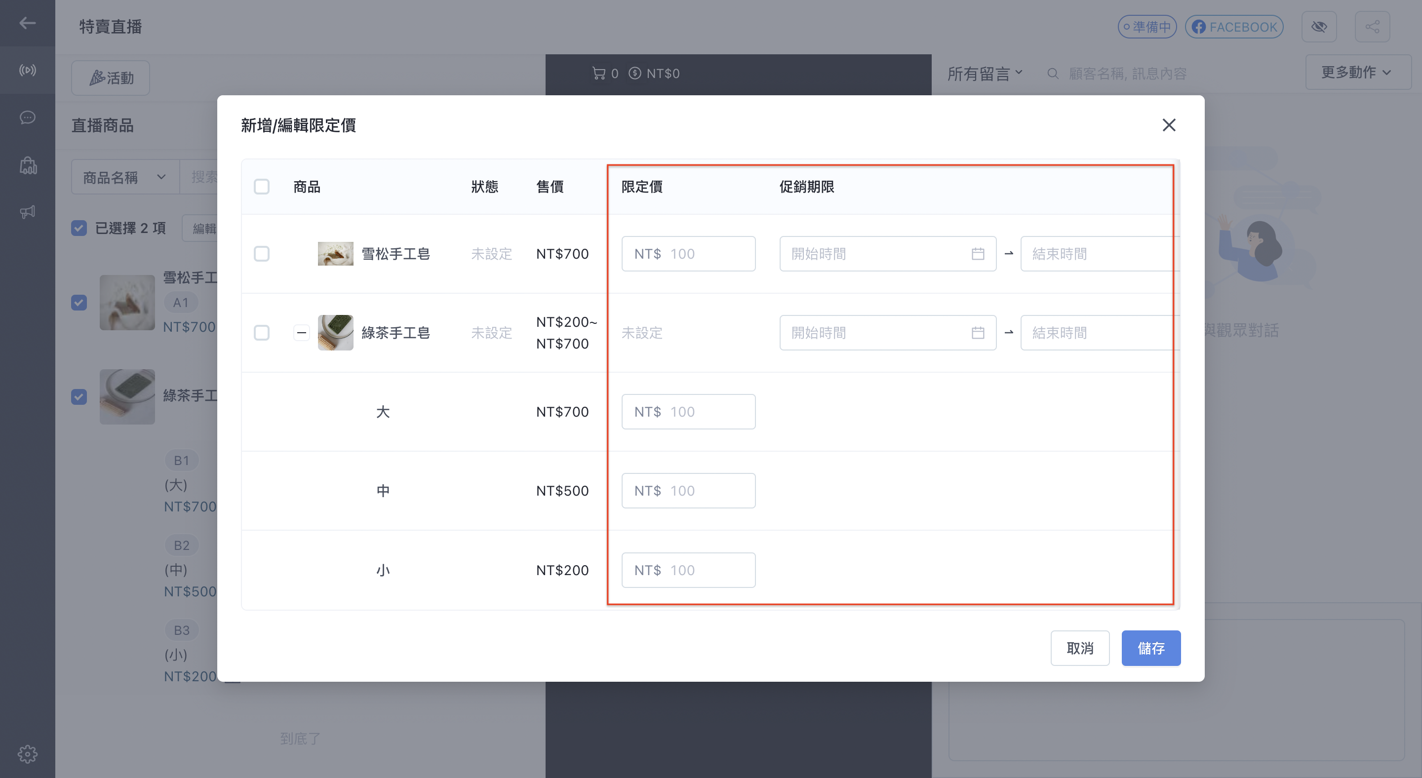Click 綠茶手工皂 thumbnail in dialog
1422x778 pixels.
coord(336,333)
